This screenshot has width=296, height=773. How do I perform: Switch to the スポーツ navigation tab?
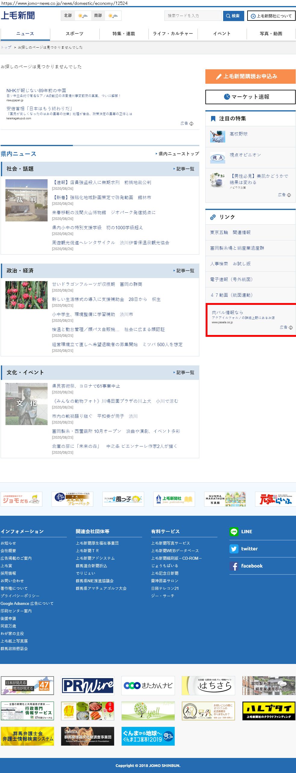tap(74, 34)
